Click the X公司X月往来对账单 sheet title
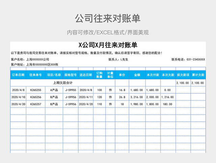Viewport: 216px width, 163px height. coord(108,45)
